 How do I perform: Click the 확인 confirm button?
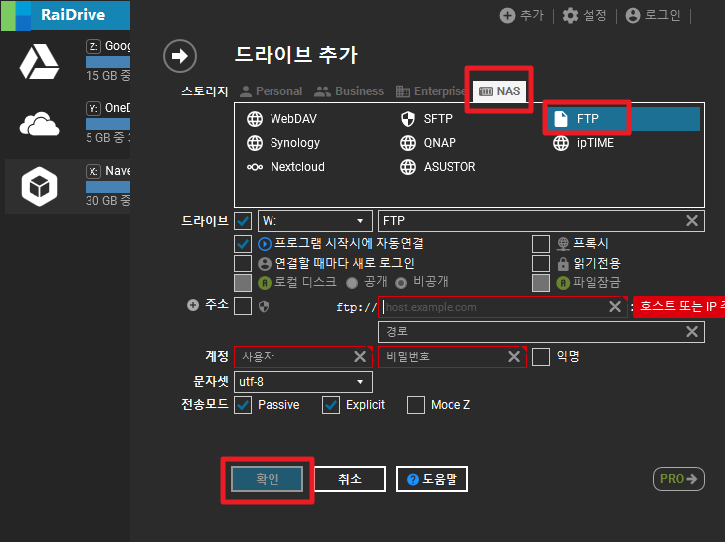click(x=268, y=479)
